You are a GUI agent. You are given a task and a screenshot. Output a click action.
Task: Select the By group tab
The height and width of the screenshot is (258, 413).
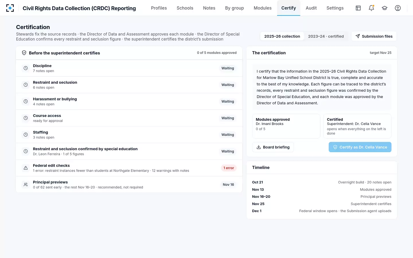[234, 8]
